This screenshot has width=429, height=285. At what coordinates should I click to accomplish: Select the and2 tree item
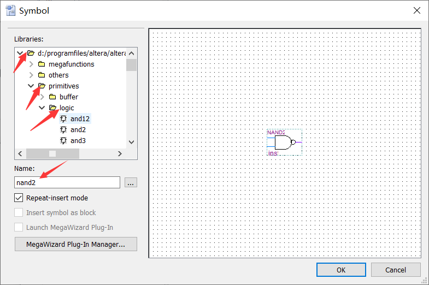click(x=78, y=129)
